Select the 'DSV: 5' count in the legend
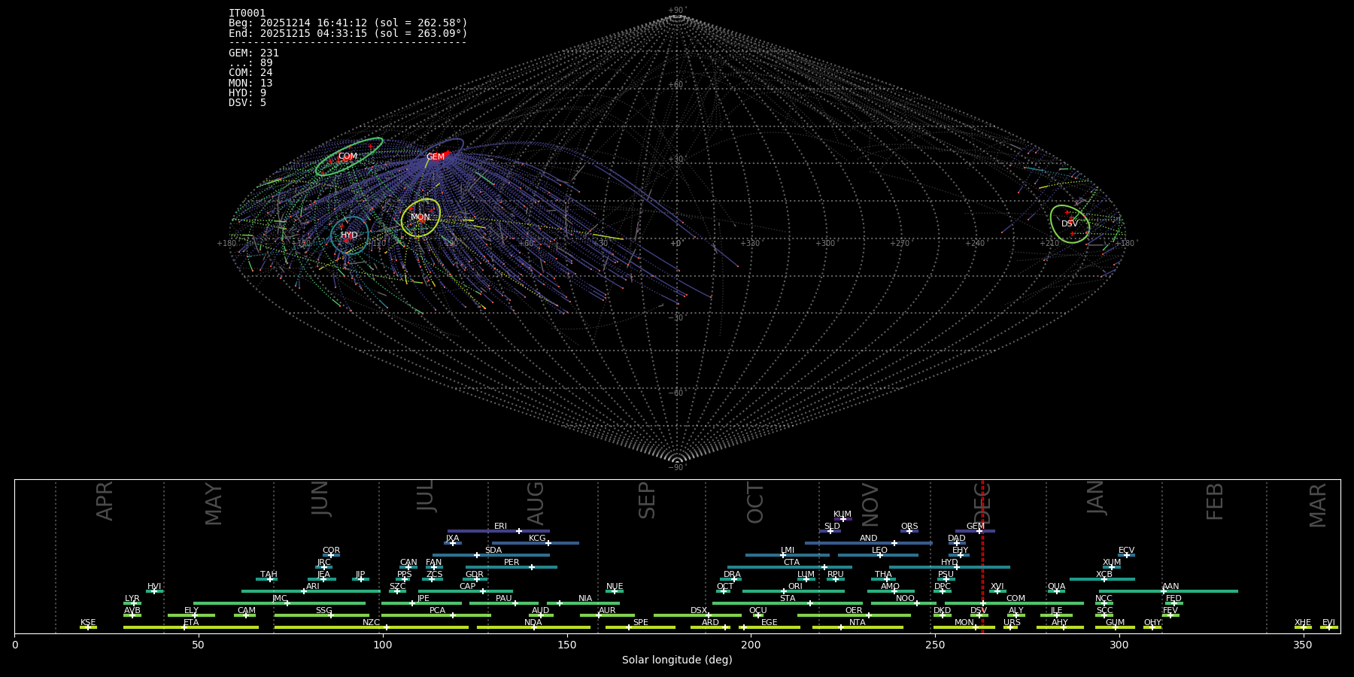Viewport: 1354px width, 677px height. tap(247, 103)
